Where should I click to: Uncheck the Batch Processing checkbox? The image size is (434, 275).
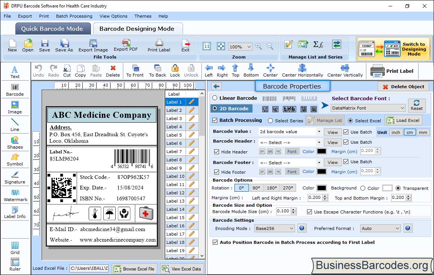click(215, 120)
